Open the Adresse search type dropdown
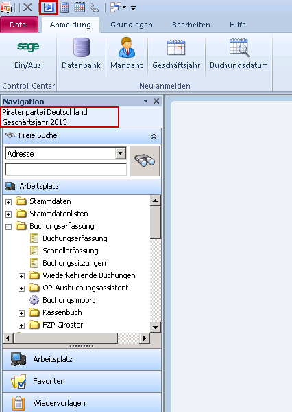Viewport: 292px width, 412px height. pyautogui.click(x=121, y=153)
